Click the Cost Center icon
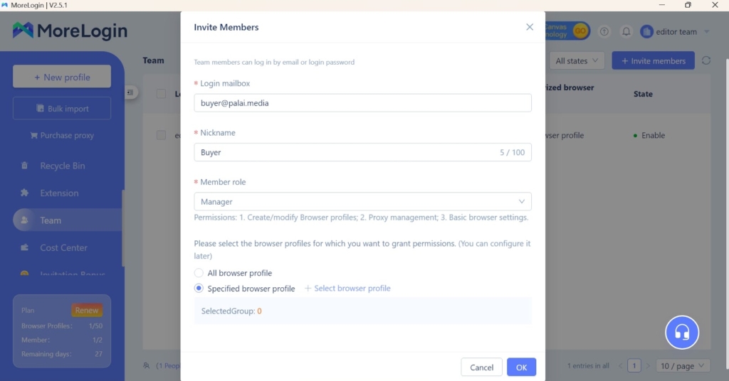Image resolution: width=729 pixels, height=381 pixels. (x=25, y=247)
